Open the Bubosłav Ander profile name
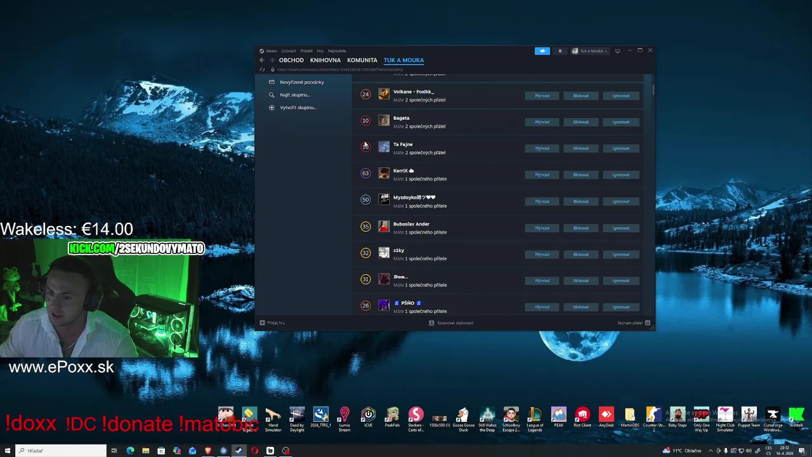 pyautogui.click(x=411, y=224)
